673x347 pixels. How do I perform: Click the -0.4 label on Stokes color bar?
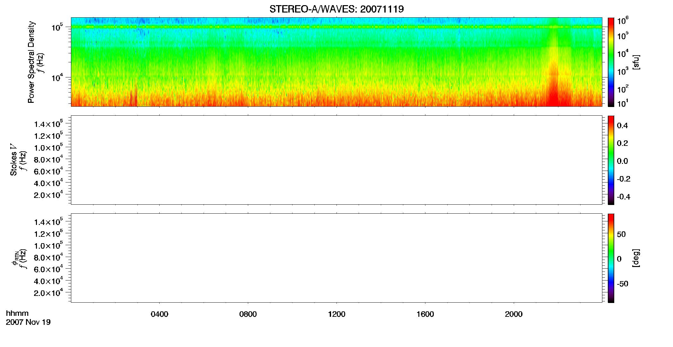pyautogui.click(x=624, y=197)
